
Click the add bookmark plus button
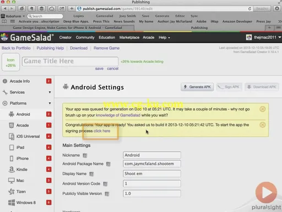[x=72, y=8]
